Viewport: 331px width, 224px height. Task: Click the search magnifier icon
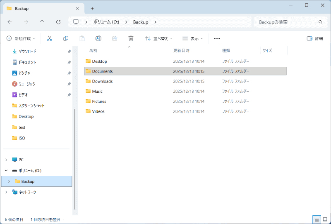(x=320, y=22)
